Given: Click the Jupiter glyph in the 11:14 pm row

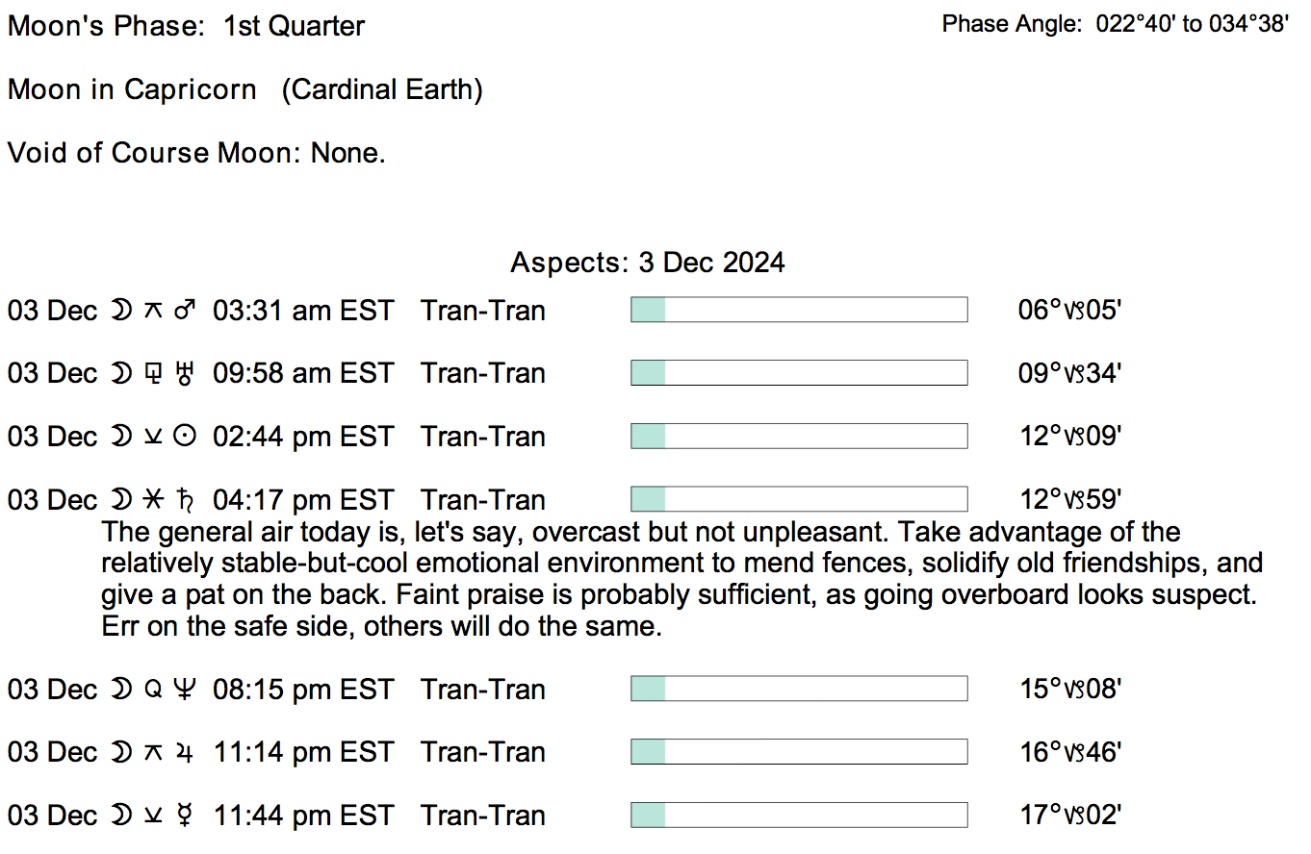Looking at the screenshot, I should 182,752.
